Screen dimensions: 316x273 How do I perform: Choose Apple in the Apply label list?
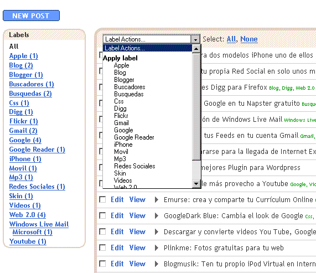122,65
